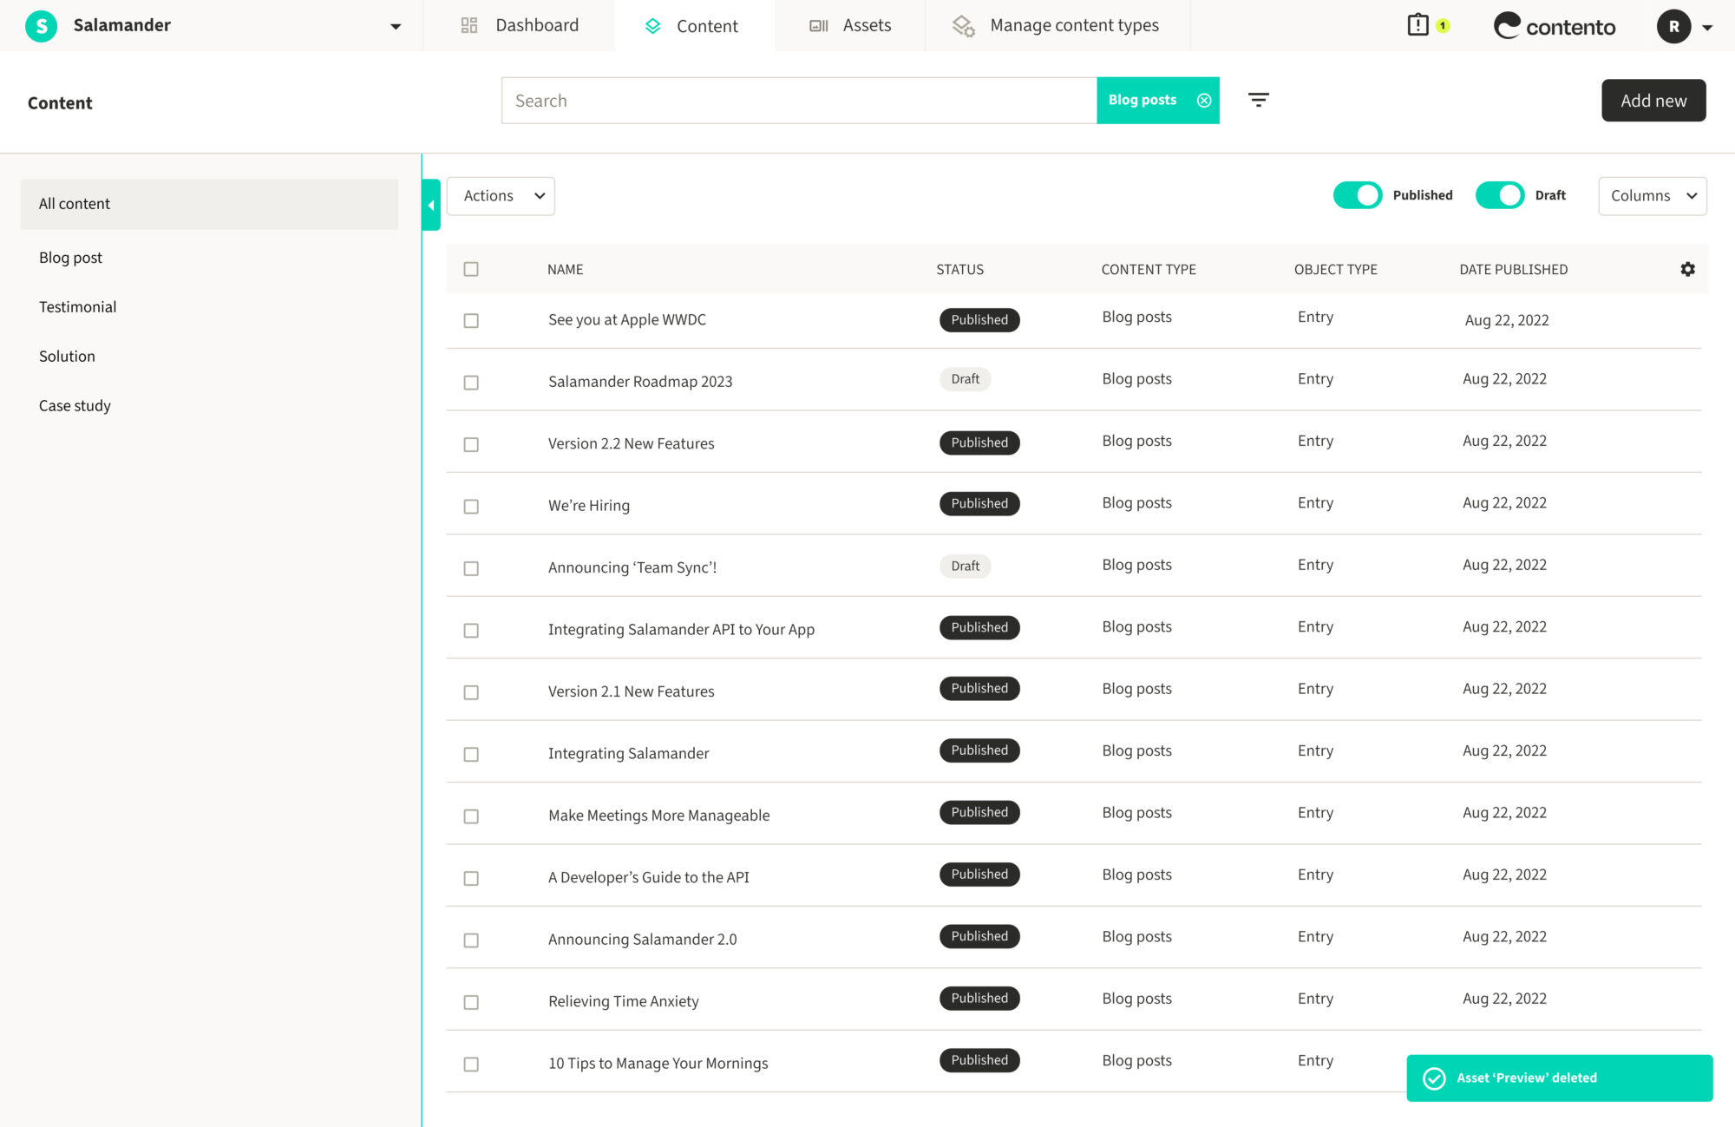This screenshot has height=1127, width=1735.
Task: Switch to the Assets tab
Action: pyautogui.click(x=850, y=26)
